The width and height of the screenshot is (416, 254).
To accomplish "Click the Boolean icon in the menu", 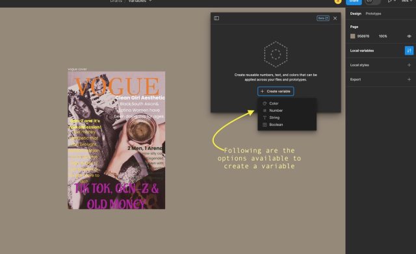I will point(265,125).
